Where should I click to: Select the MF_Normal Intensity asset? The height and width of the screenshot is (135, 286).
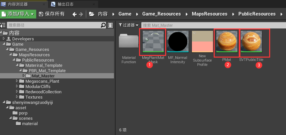point(177,41)
